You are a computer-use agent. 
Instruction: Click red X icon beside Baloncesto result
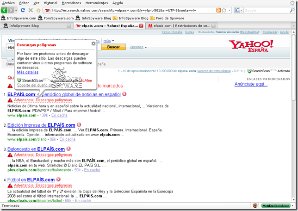68,149
